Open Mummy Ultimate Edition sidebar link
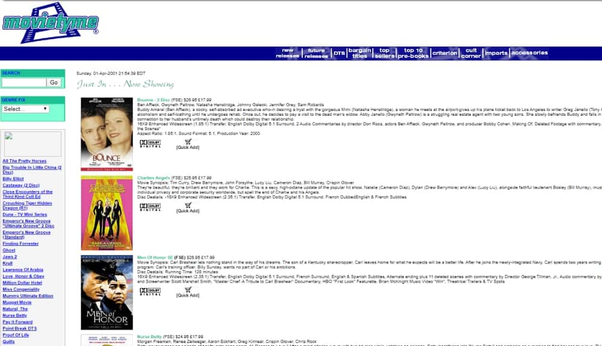The width and height of the screenshot is (602, 346). pyautogui.click(x=28, y=296)
